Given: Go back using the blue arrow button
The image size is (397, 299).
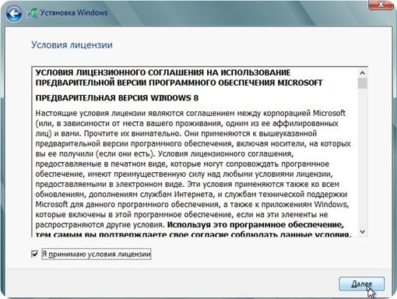Looking at the screenshot, I should click(14, 13).
